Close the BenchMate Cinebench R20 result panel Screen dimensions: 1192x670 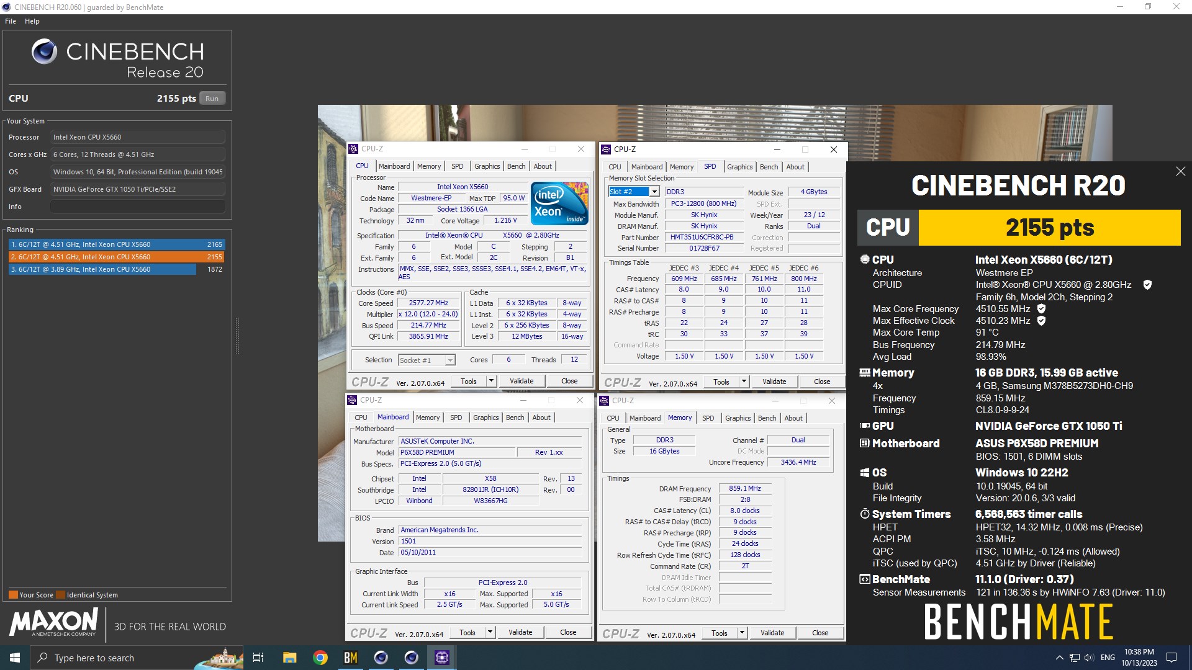[x=1180, y=171]
